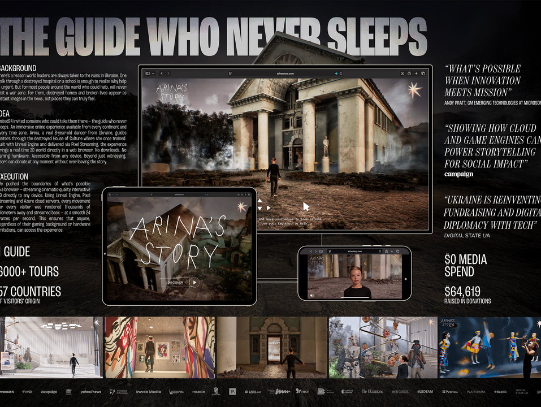Viewport: 541px width, 407px height.
Task: Click the campaign logo in the footer
Action: tap(49, 392)
